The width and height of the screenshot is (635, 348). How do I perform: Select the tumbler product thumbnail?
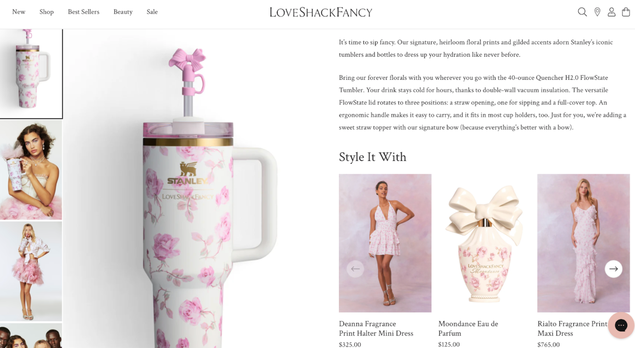click(x=31, y=74)
